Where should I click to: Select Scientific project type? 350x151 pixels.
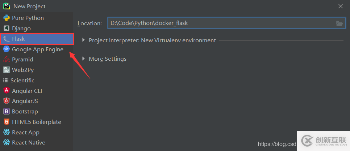click(22, 80)
